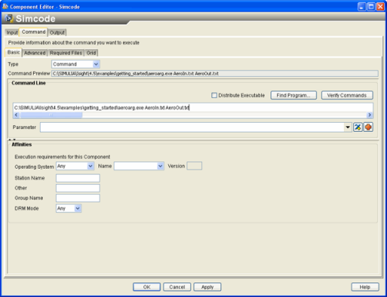Click the Find Program button
The height and width of the screenshot is (297, 387).
click(293, 95)
